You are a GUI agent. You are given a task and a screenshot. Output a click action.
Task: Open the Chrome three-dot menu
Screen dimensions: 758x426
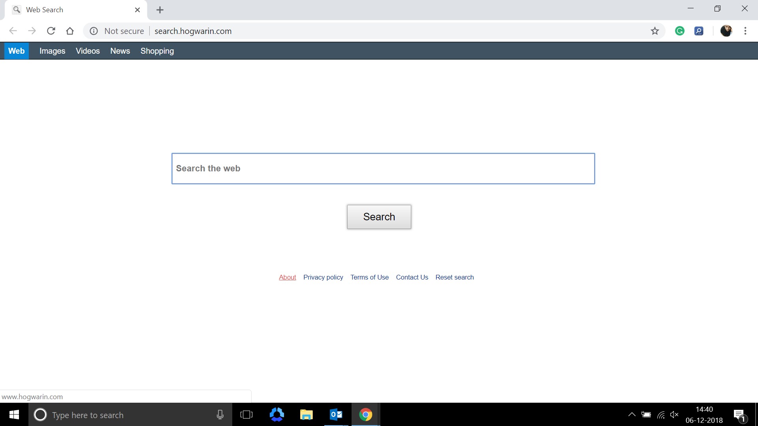click(746, 31)
